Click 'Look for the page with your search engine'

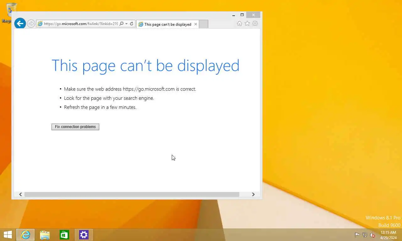(109, 98)
